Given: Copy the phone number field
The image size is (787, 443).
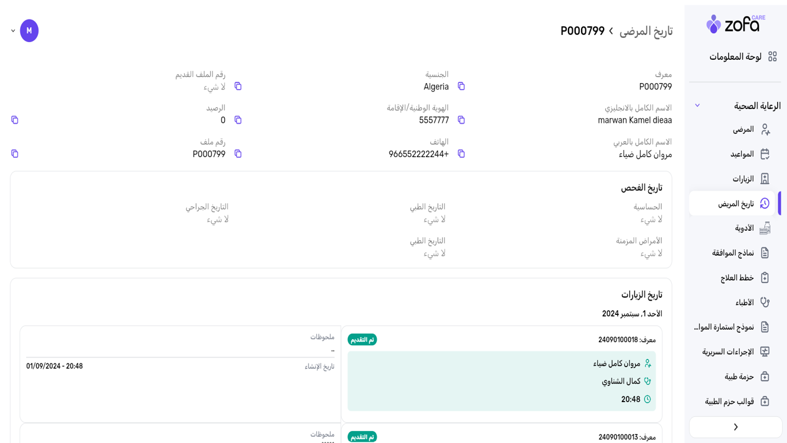Looking at the screenshot, I should pyautogui.click(x=461, y=154).
